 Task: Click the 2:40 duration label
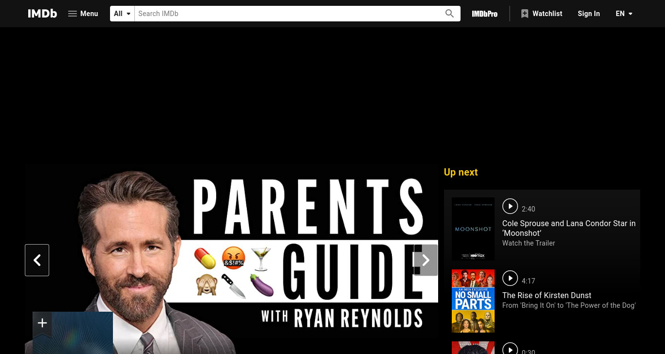coord(528,209)
